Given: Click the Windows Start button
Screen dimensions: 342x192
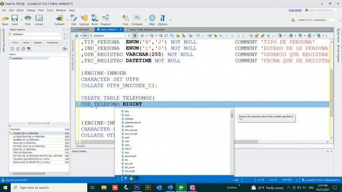Looking at the screenshot, I should tap(5, 187).
